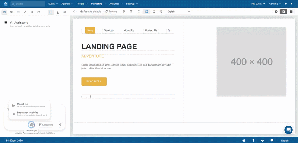This screenshot has height=143, width=298.
Task: Open the People menu
Action: pos(82,4)
